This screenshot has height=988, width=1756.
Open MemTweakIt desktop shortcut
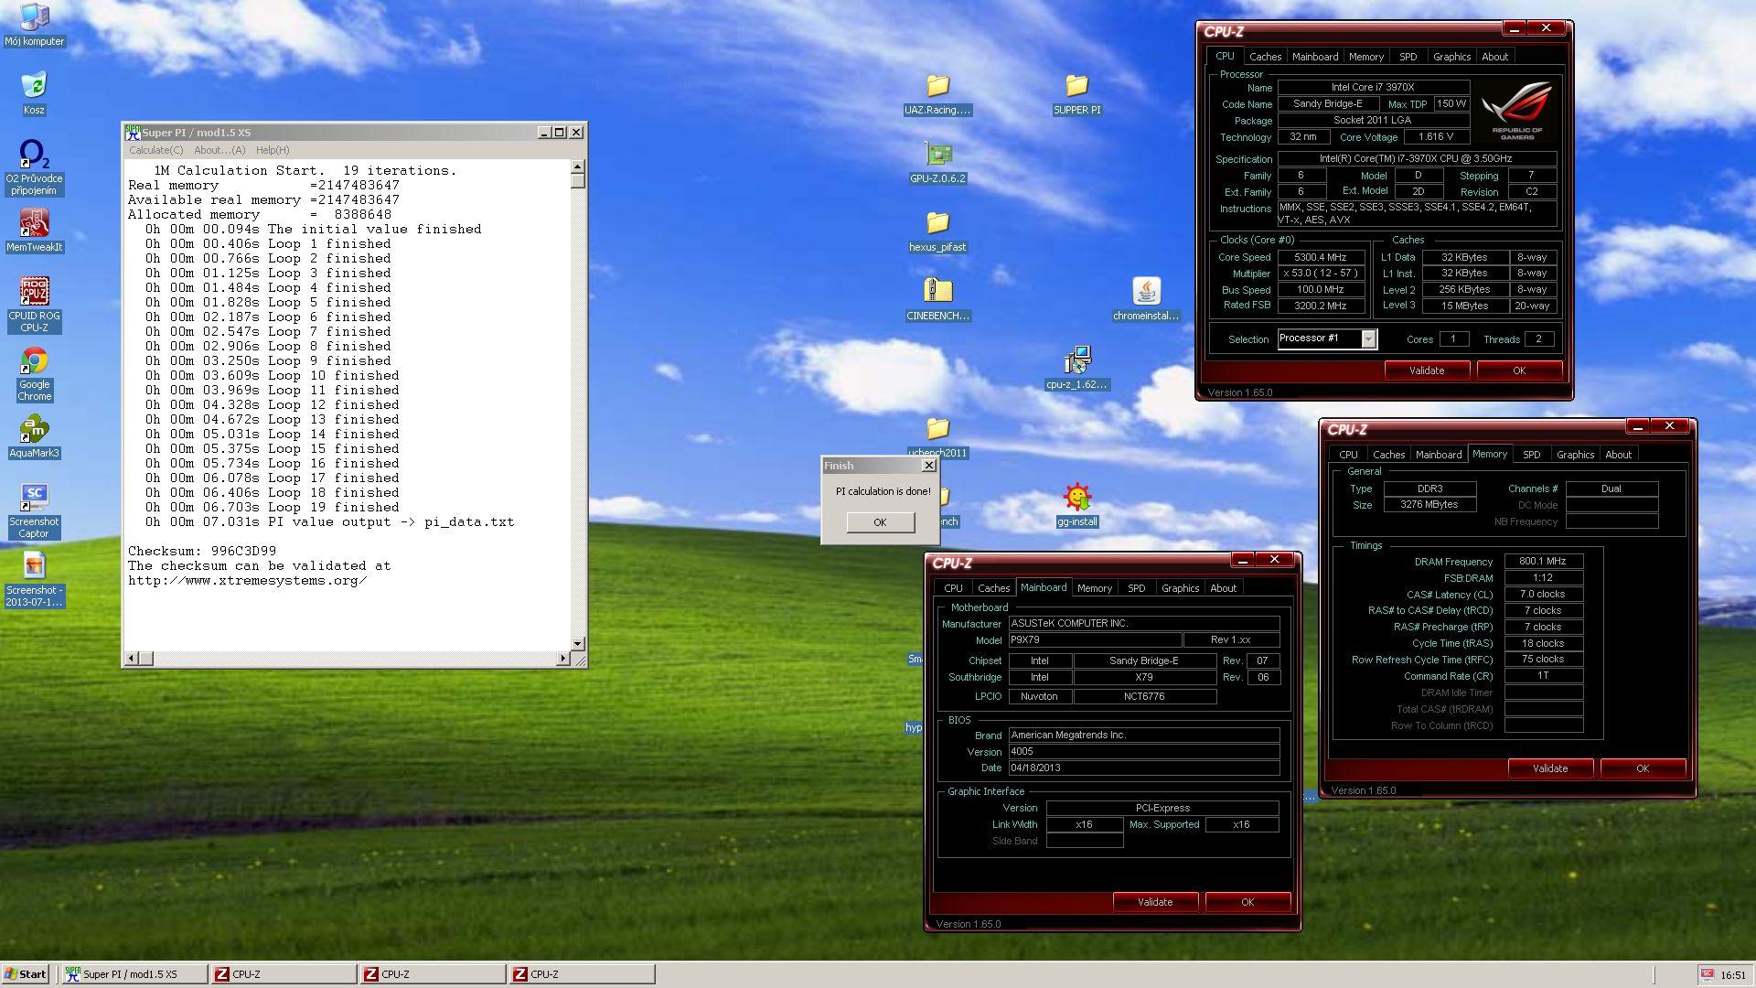click(34, 231)
